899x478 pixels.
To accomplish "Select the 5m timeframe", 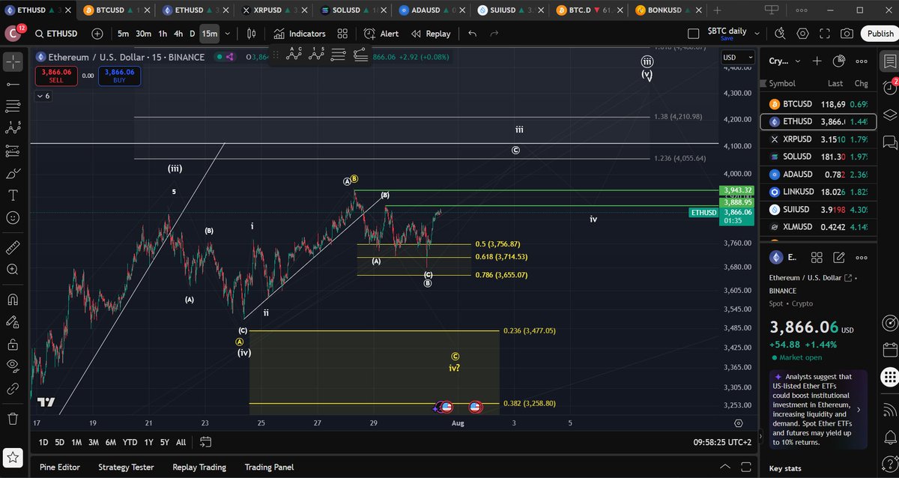I will click(123, 34).
